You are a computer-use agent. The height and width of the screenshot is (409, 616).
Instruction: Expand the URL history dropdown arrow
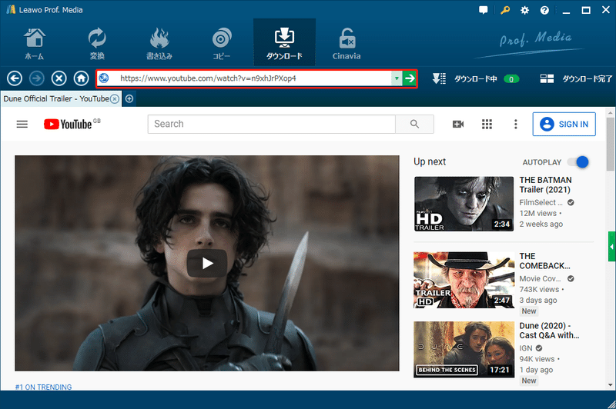397,78
